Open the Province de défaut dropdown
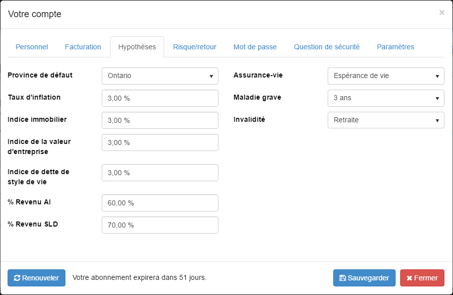This screenshot has height=295, width=453. pos(160,76)
